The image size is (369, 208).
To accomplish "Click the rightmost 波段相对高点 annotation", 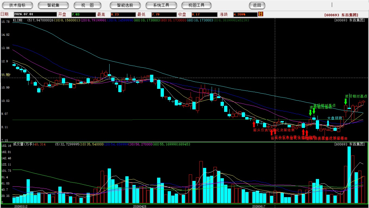I will point(356,96).
